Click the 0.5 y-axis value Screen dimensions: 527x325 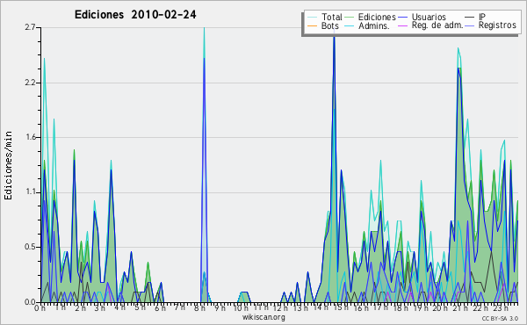pyautogui.click(x=30, y=247)
